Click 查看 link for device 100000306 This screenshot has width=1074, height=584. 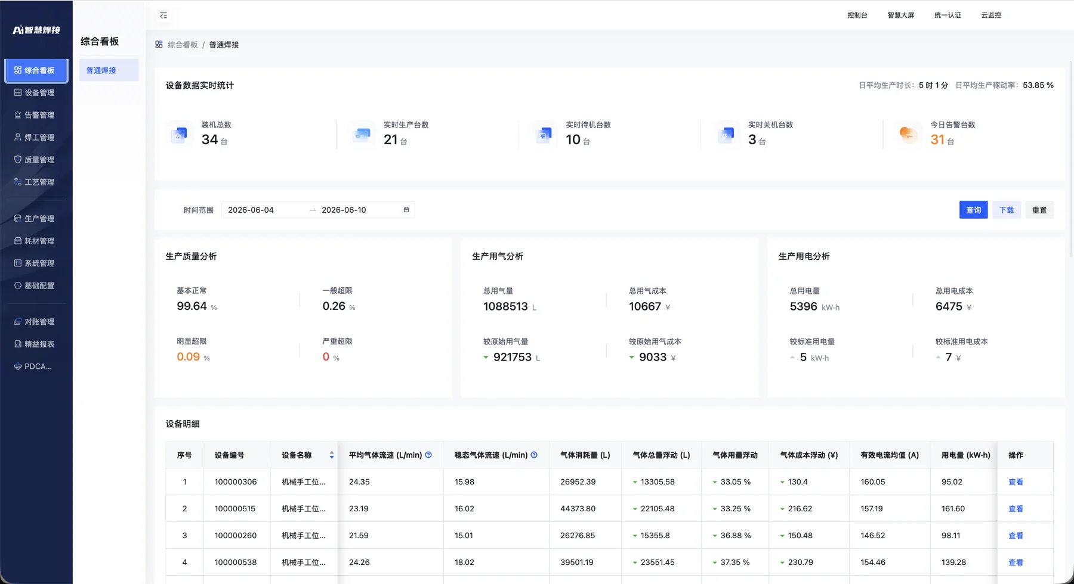[1016, 482]
